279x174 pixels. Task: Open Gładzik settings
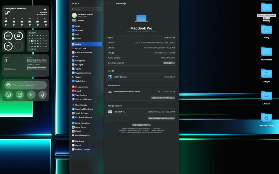pyautogui.click(x=86, y=145)
